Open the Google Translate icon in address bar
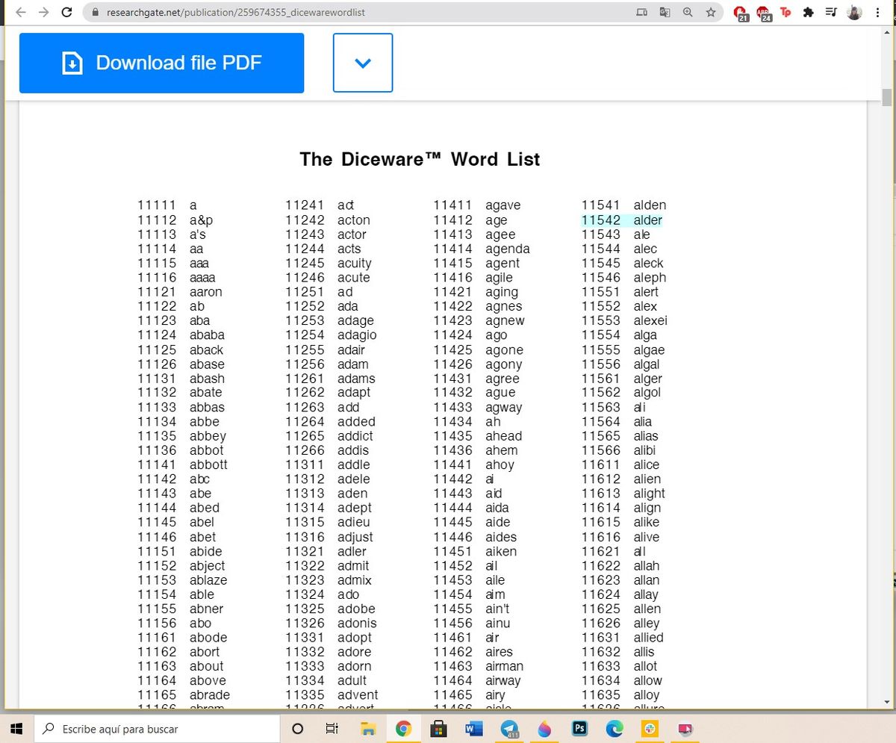896x743 pixels. point(665,13)
